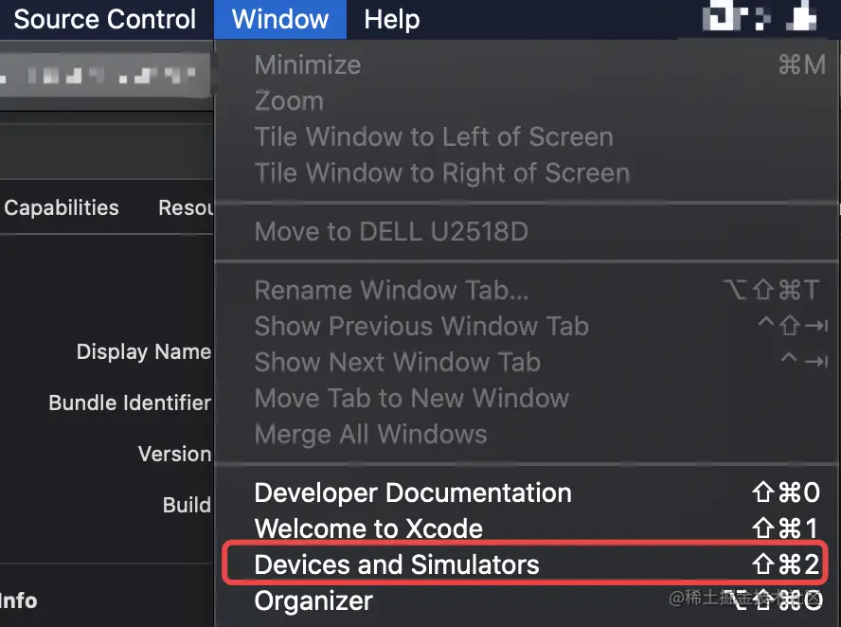This screenshot has width=841, height=627.
Task: Open the Info section heading
Action: [19, 600]
